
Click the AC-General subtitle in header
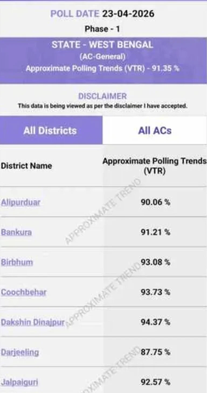click(102, 57)
